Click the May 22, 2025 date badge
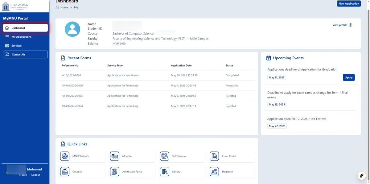This screenshot has width=370, height=184. 277,126
